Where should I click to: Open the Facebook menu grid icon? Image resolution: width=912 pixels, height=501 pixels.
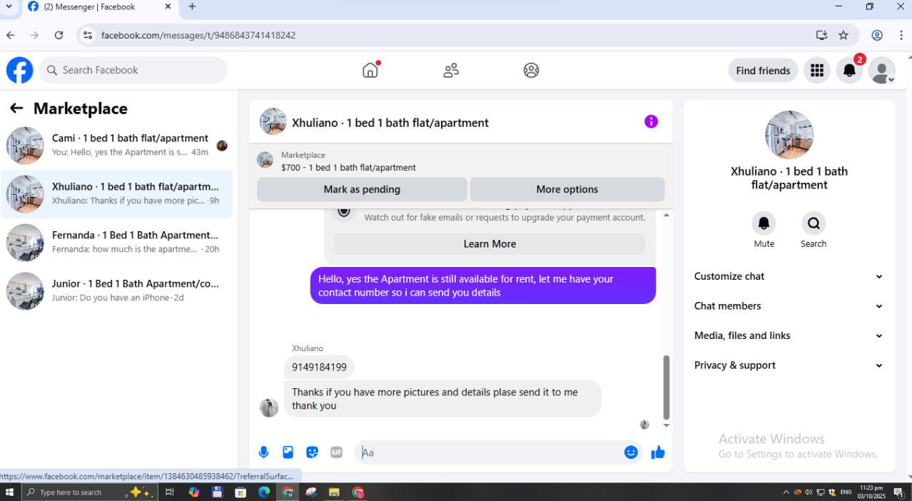click(817, 70)
